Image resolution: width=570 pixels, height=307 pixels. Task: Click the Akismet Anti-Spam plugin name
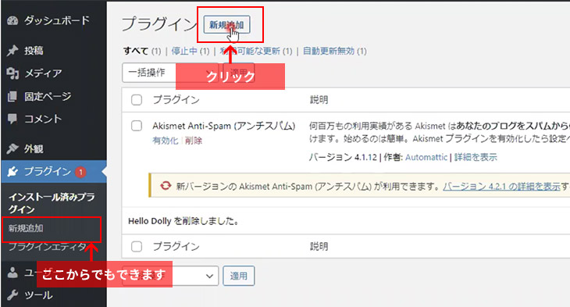pyautogui.click(x=223, y=126)
